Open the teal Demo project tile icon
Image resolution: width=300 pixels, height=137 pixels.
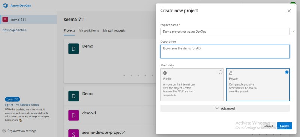click(73, 48)
